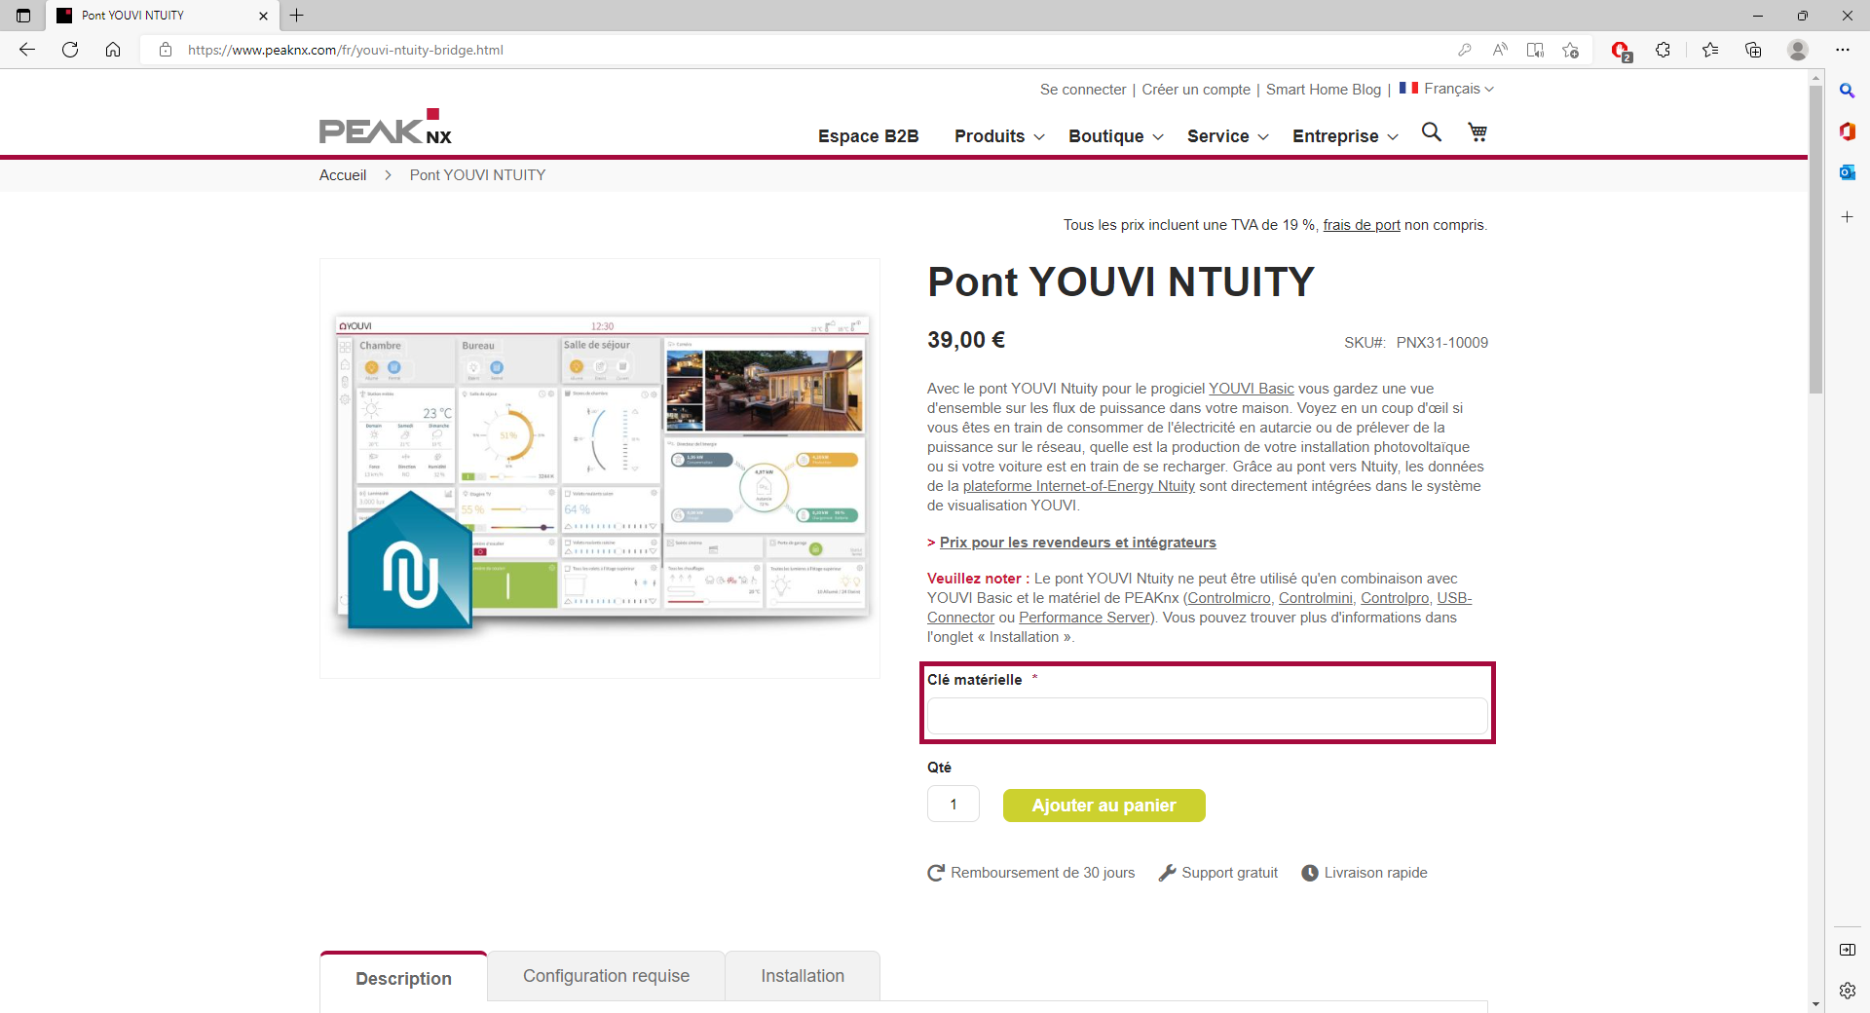Open a new browser tab
The width and height of the screenshot is (1870, 1013).
pyautogui.click(x=297, y=16)
